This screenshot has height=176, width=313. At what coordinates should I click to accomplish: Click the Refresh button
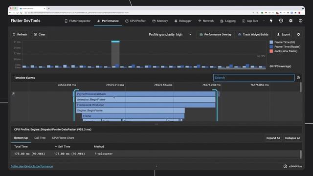[x=20, y=35]
